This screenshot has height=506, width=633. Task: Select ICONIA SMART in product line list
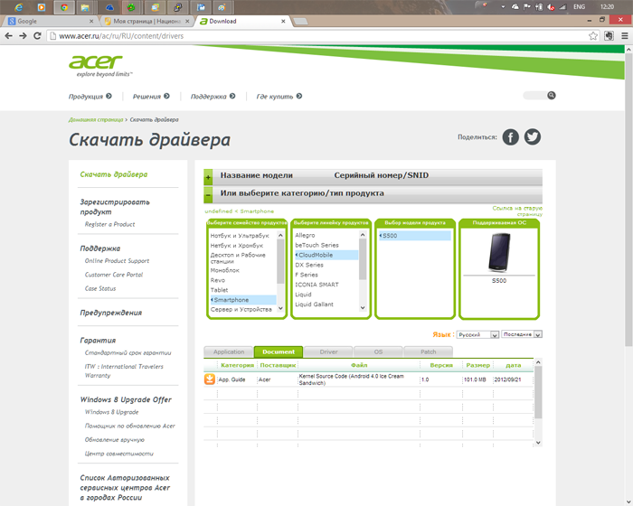316,285
